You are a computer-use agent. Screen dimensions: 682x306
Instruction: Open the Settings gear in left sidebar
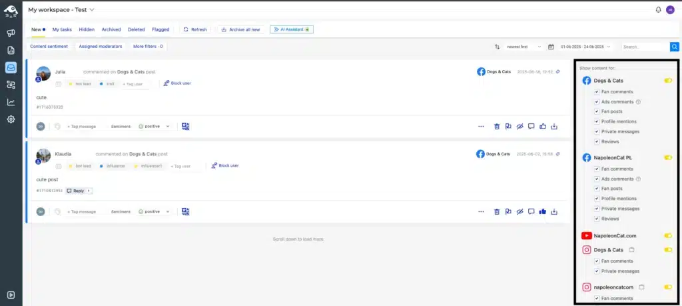click(11, 119)
